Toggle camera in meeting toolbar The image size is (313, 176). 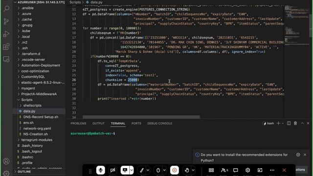click(x=113, y=170)
